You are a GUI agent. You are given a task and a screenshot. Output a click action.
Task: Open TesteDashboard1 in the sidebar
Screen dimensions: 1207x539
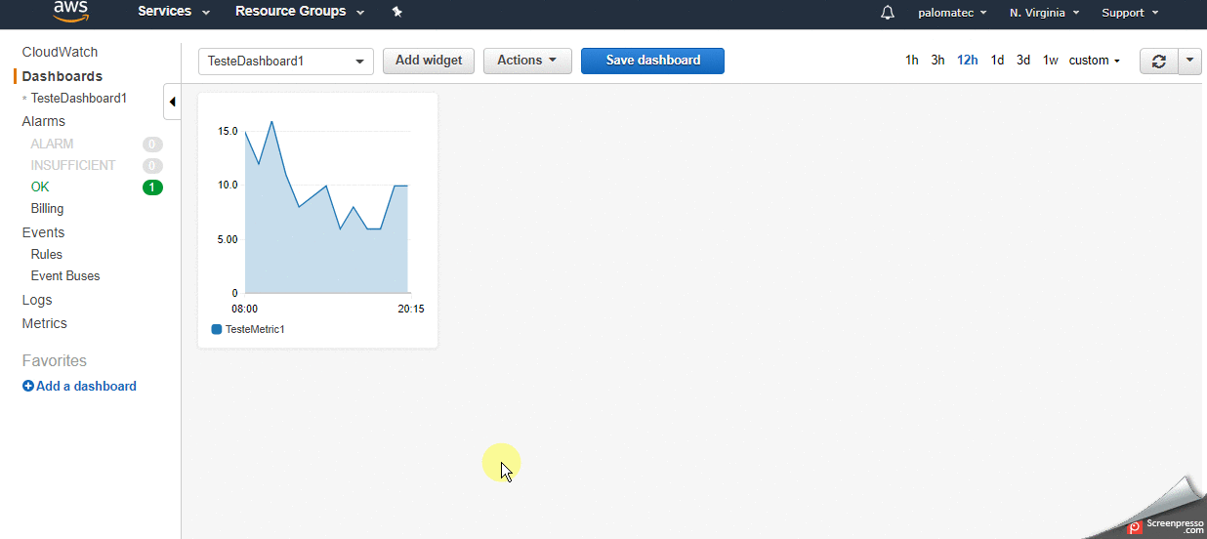pyautogui.click(x=79, y=99)
